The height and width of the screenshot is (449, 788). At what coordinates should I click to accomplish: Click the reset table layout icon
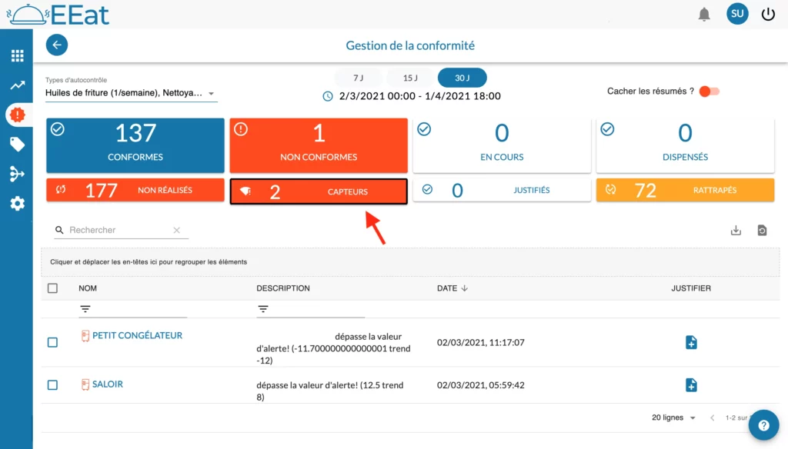click(762, 230)
